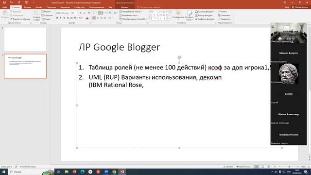Switch to the Переходы tab
The width and height of the screenshot is (311, 175).
coord(52,7)
